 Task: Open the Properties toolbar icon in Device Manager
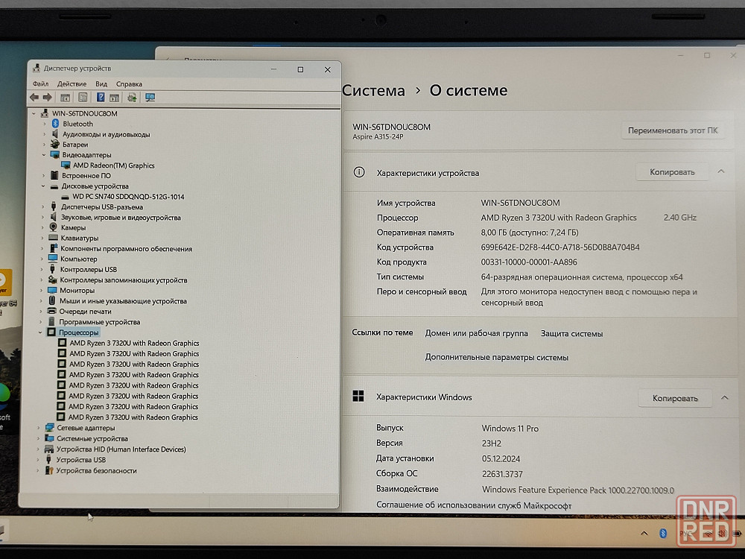(83, 98)
